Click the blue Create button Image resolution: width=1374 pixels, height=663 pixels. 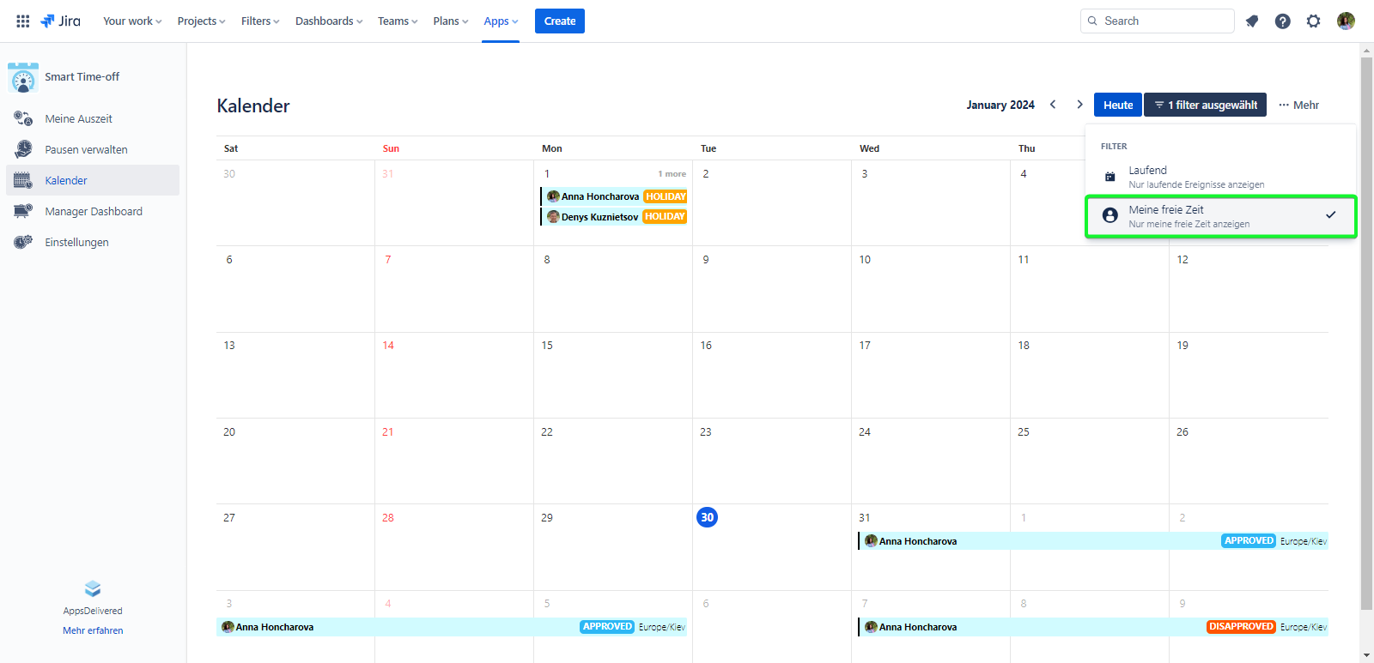coord(559,21)
